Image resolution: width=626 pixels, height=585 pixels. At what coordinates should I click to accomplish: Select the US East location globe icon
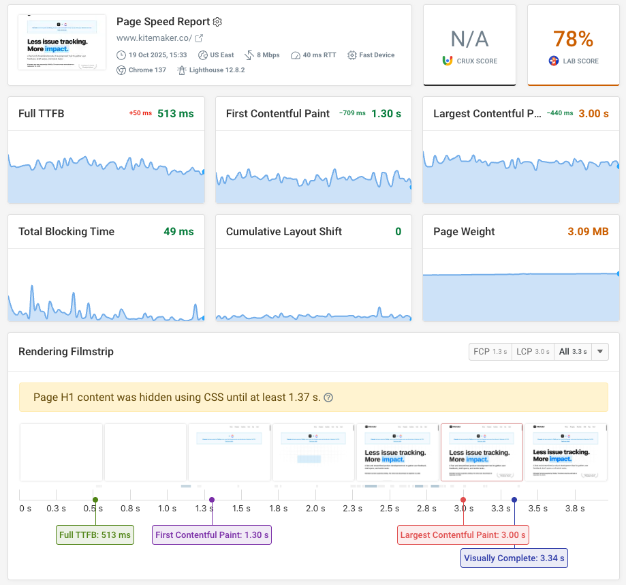202,55
